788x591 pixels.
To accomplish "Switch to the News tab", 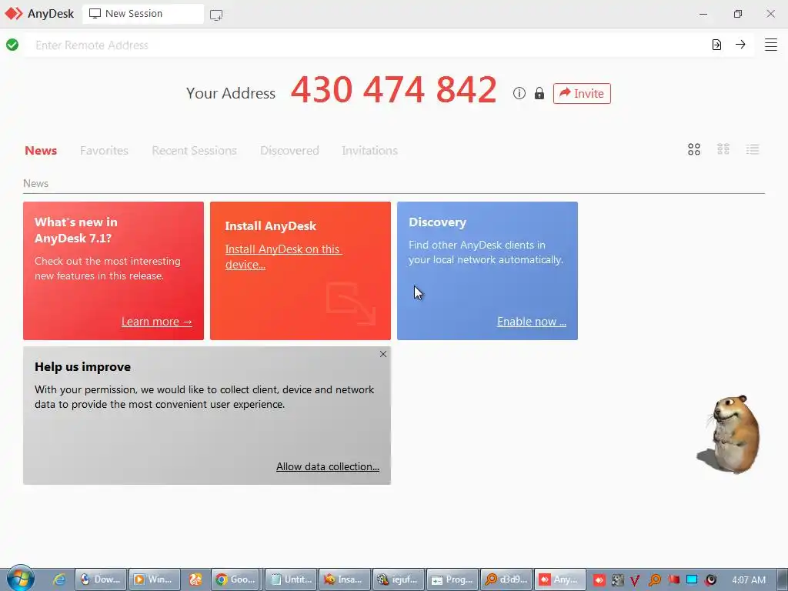I will click(41, 150).
